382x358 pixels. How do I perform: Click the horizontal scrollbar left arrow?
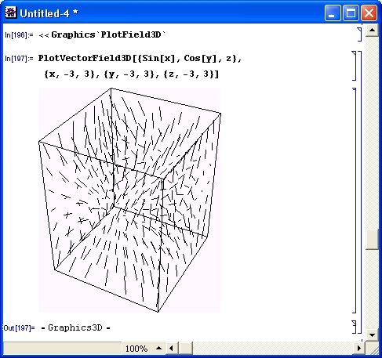pyautogui.click(x=171, y=348)
